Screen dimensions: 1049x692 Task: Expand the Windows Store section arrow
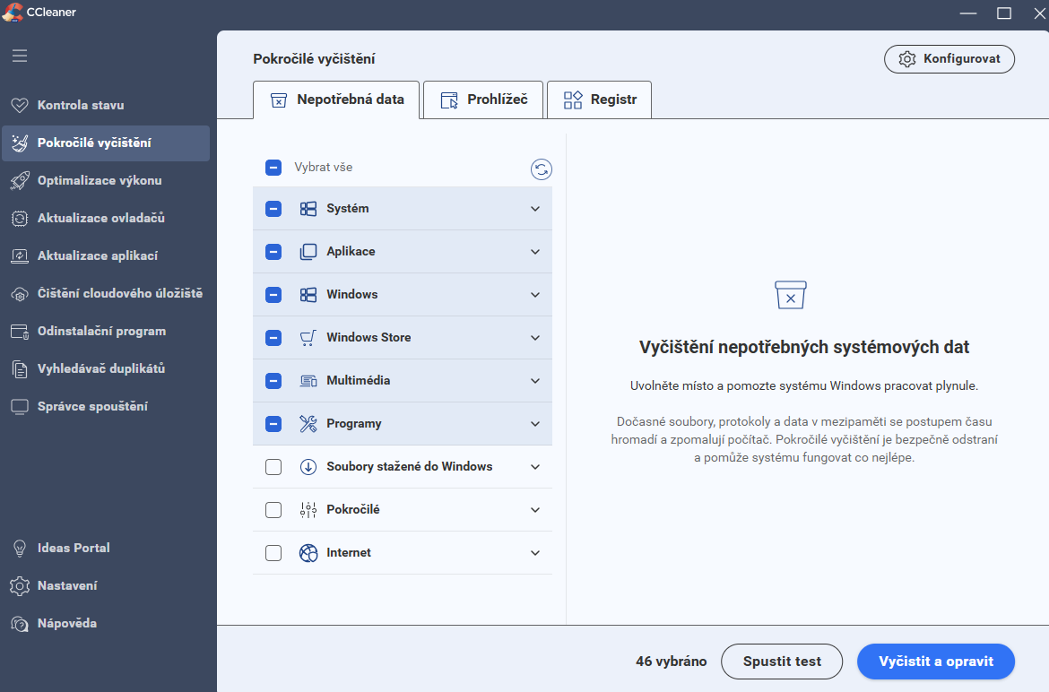point(535,338)
